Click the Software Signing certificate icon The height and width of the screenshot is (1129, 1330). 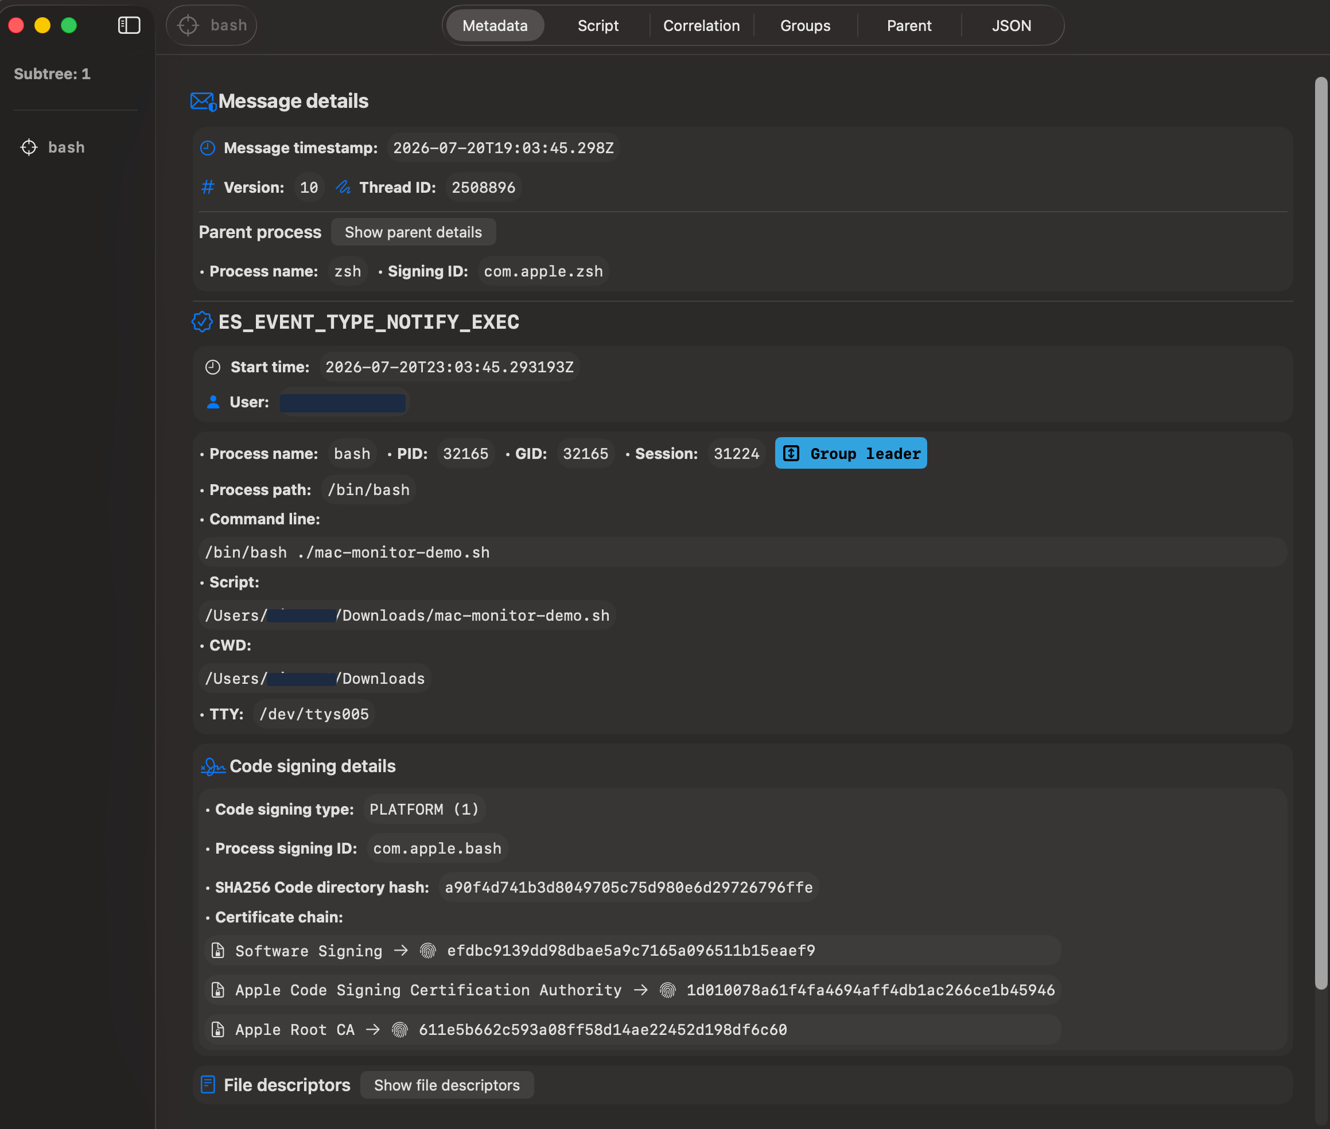[217, 951]
